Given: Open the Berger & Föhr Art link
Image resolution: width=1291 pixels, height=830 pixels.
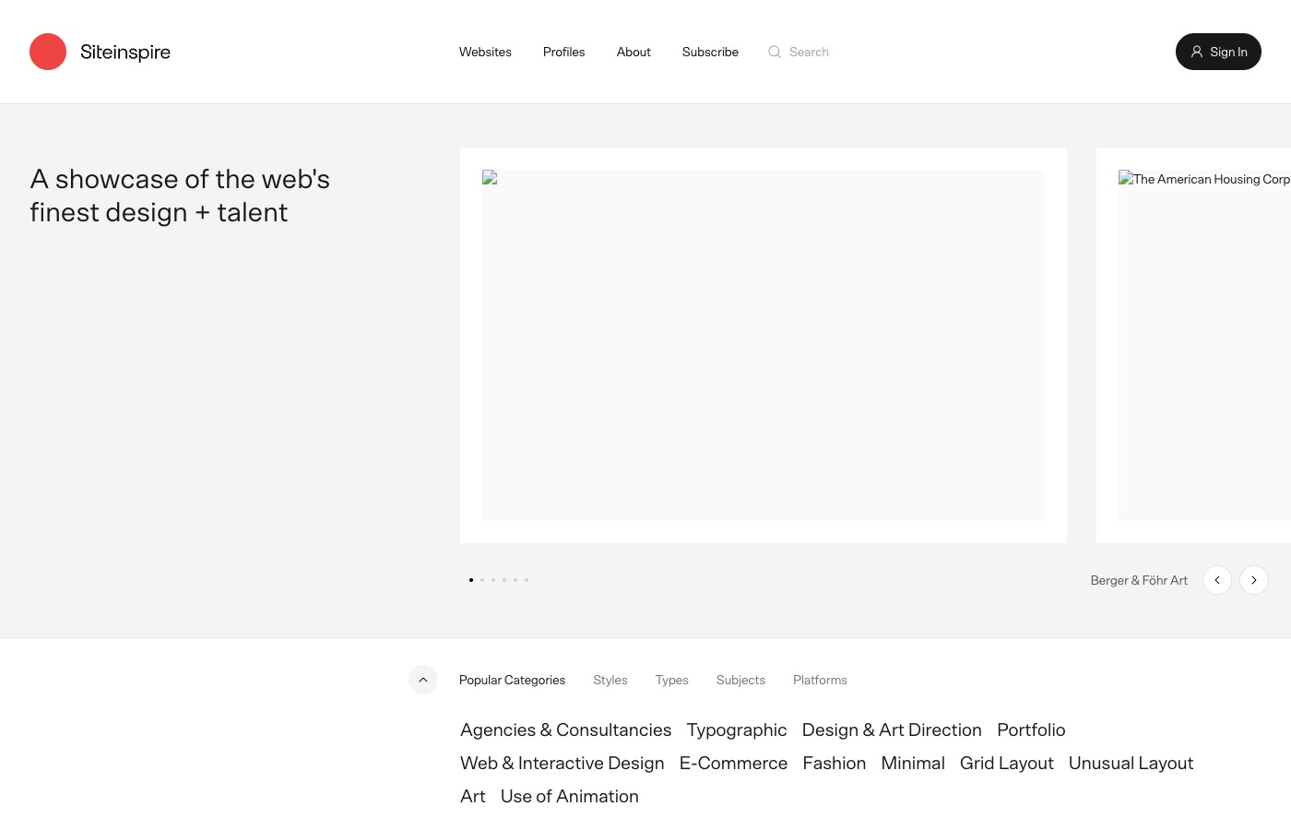Looking at the screenshot, I should (1139, 580).
